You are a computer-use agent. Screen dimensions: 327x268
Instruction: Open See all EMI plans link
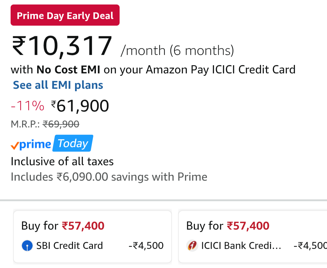click(58, 85)
